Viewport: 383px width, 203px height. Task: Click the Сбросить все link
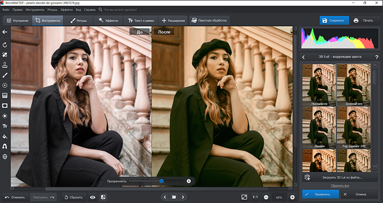[340, 186]
